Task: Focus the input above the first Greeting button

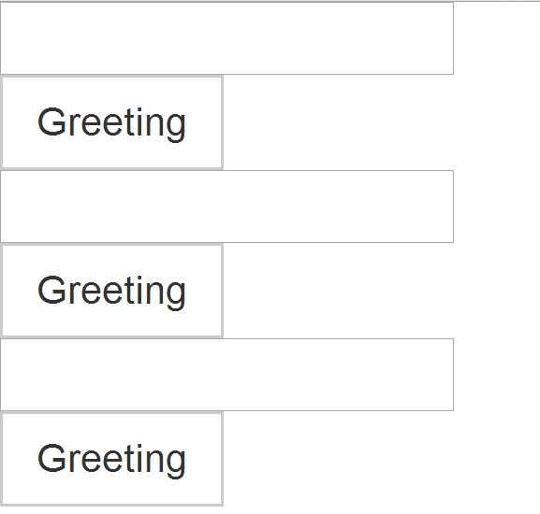Action: point(227,38)
